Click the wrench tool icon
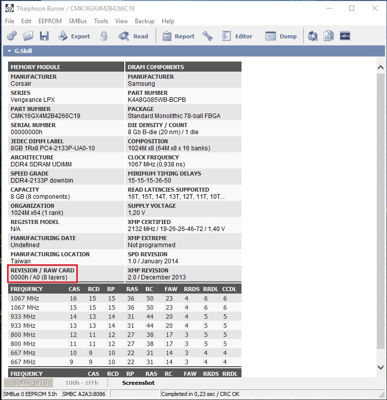 click(x=208, y=36)
